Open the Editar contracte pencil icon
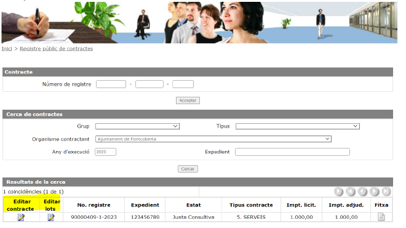 (21, 218)
